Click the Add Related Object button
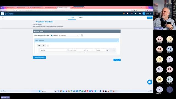Image resolution: width=176 pixels, height=99 pixels. 39,57
